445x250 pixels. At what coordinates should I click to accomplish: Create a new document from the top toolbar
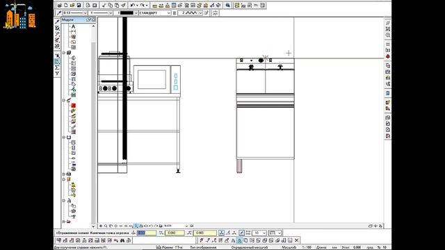pyautogui.click(x=66, y=5)
